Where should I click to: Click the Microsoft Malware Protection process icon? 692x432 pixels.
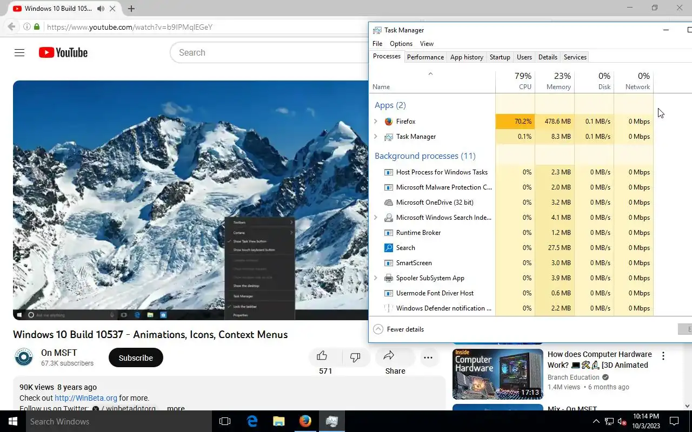[388, 187]
